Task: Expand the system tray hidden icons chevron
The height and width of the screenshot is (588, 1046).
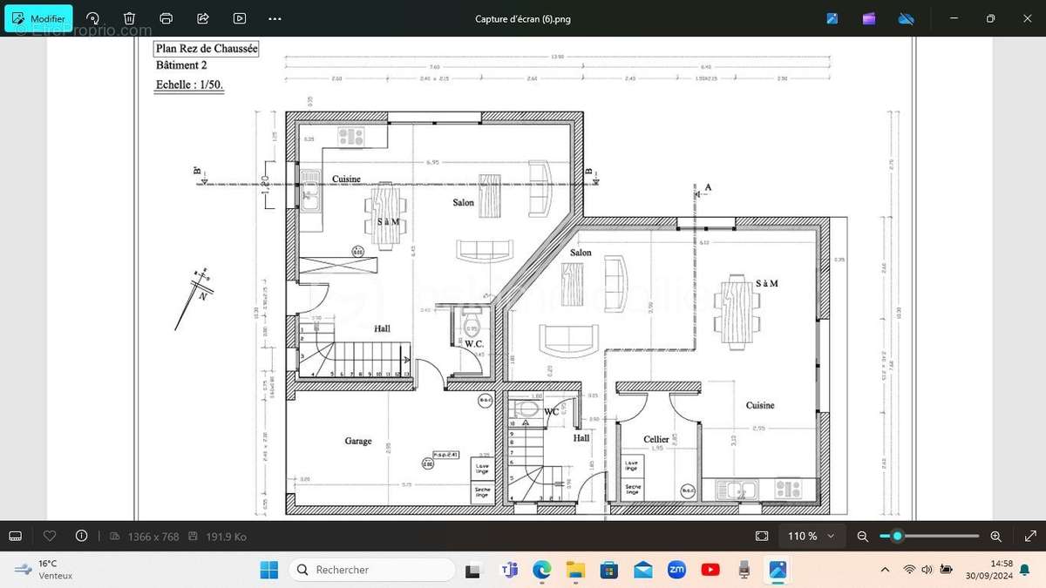Action: [x=886, y=570]
